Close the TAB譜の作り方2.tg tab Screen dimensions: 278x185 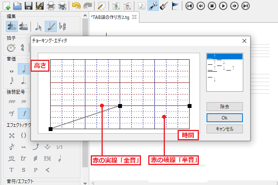[x=134, y=17]
